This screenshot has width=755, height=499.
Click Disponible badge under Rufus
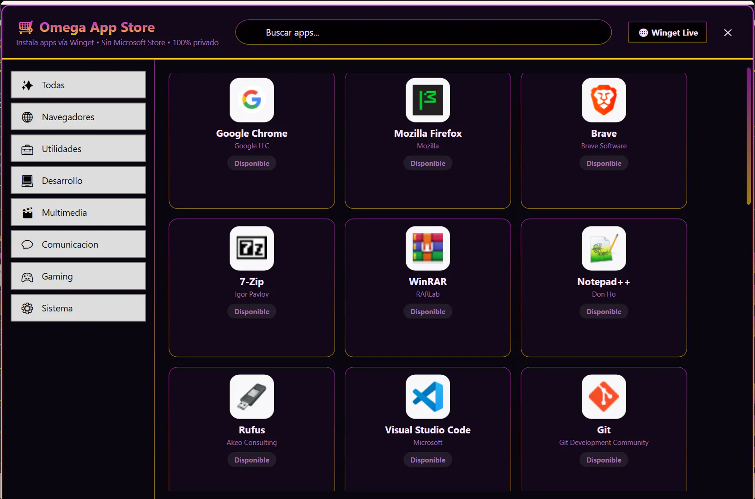coord(252,460)
